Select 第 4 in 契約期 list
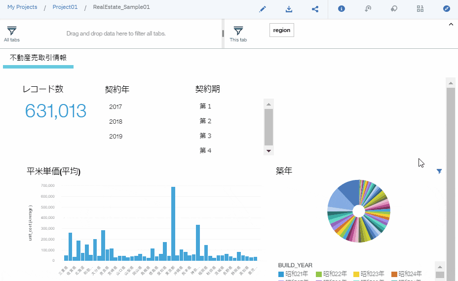The height and width of the screenshot is (281, 458). 205,150
